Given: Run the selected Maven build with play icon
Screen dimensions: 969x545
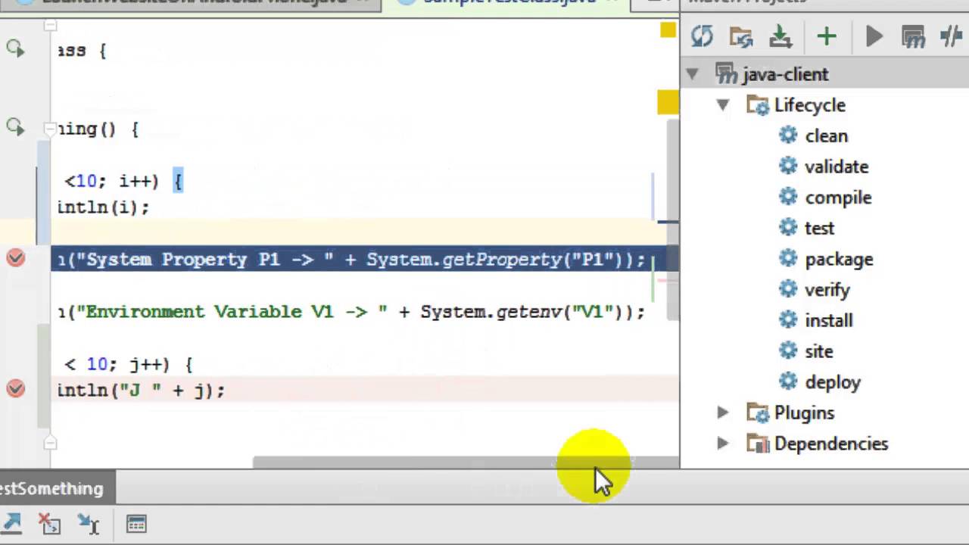Looking at the screenshot, I should click(x=874, y=36).
